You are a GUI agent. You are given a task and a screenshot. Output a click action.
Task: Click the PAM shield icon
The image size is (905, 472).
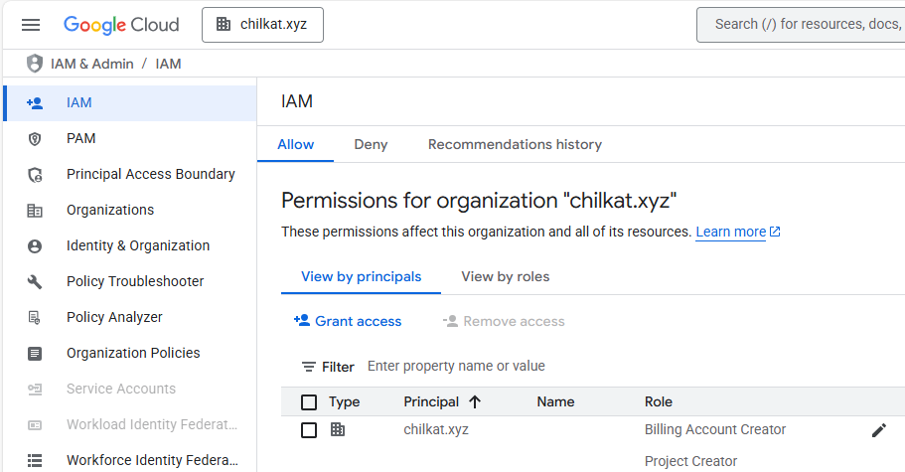click(x=35, y=139)
